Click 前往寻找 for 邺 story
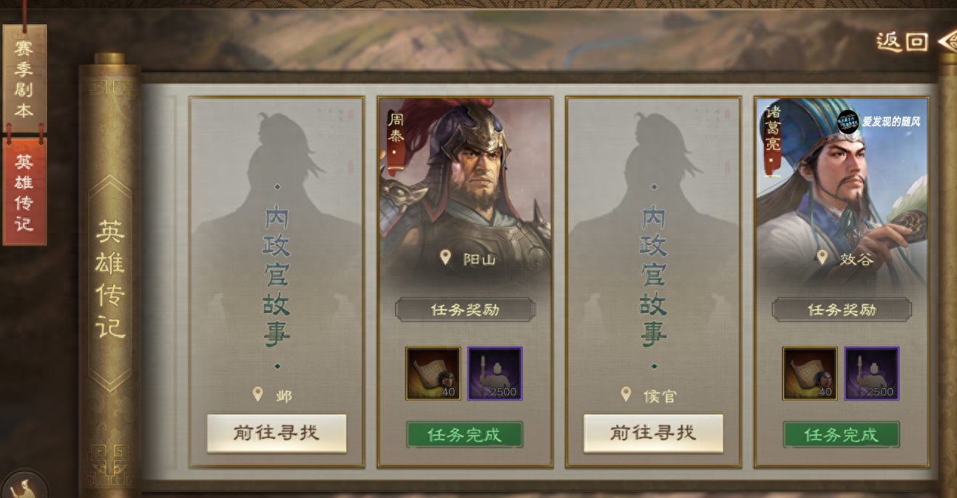The image size is (957, 498). point(277,433)
